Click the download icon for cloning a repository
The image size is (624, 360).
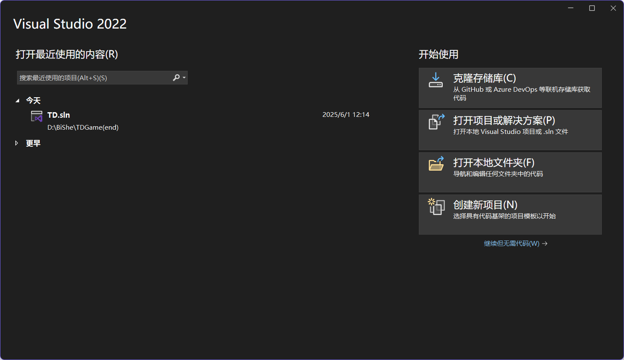tap(435, 80)
